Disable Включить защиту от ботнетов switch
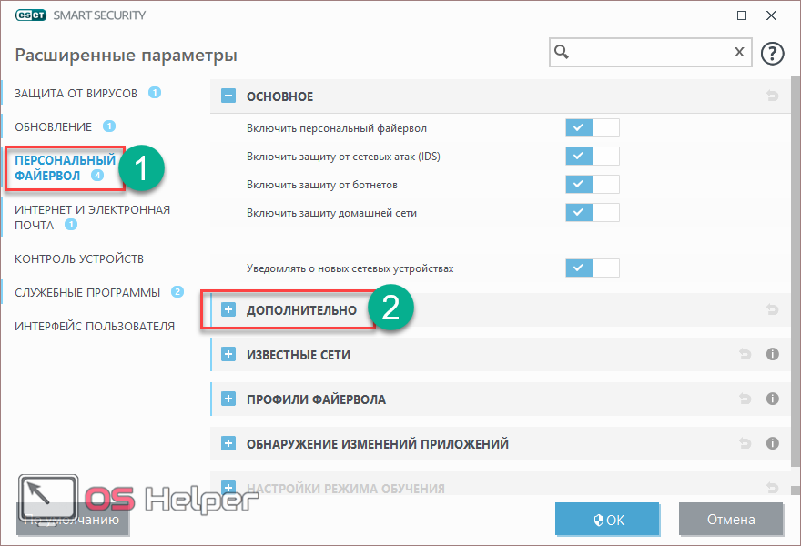The image size is (801, 546). pyautogui.click(x=592, y=185)
